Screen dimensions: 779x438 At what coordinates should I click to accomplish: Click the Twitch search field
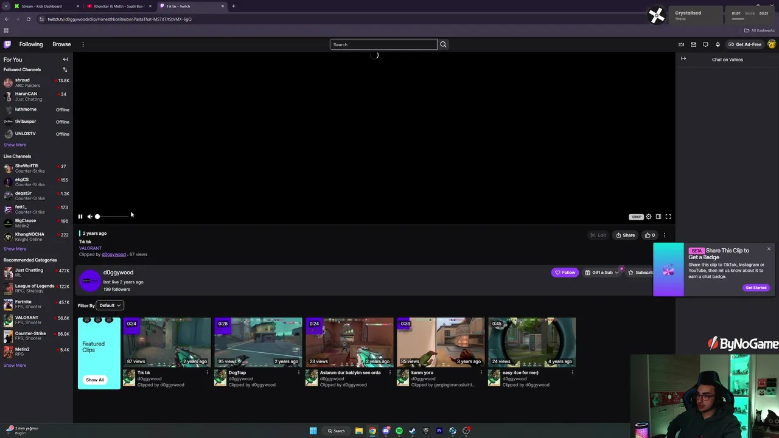tap(383, 44)
